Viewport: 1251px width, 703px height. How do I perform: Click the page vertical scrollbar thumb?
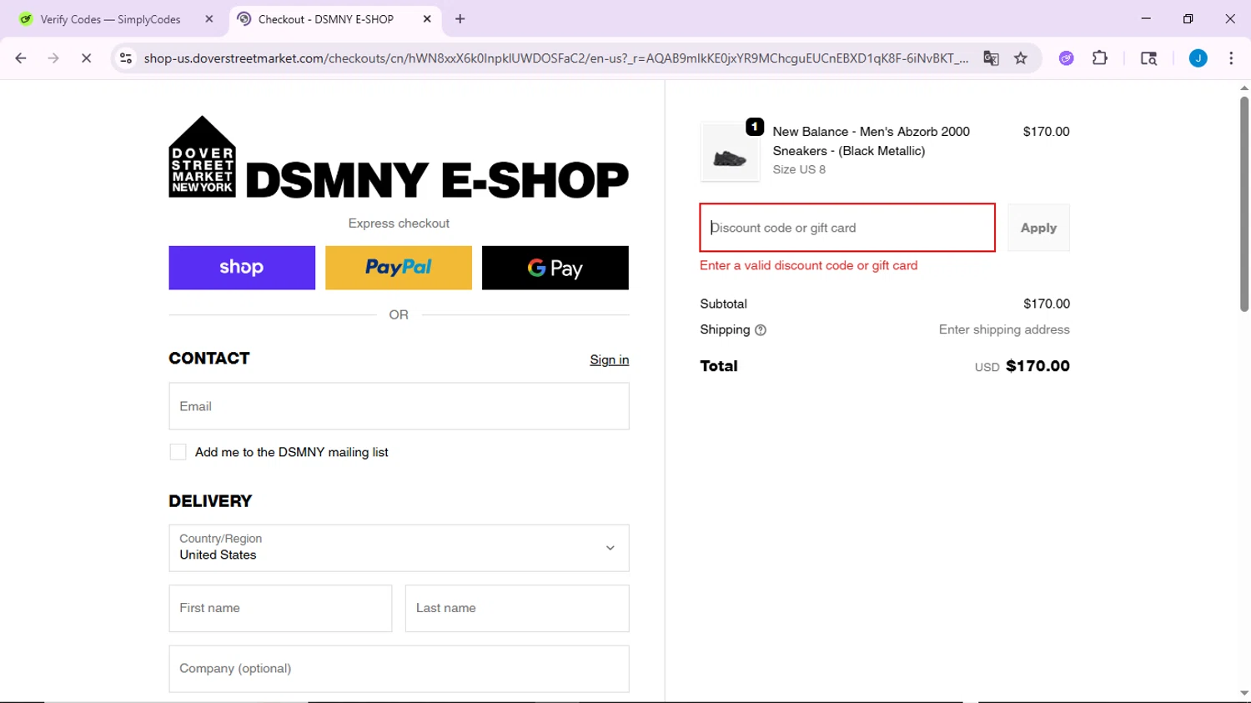(x=1243, y=204)
